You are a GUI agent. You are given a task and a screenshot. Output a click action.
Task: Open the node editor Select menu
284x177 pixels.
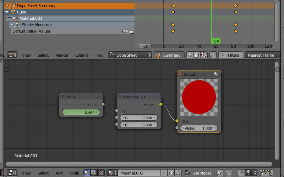43,173
